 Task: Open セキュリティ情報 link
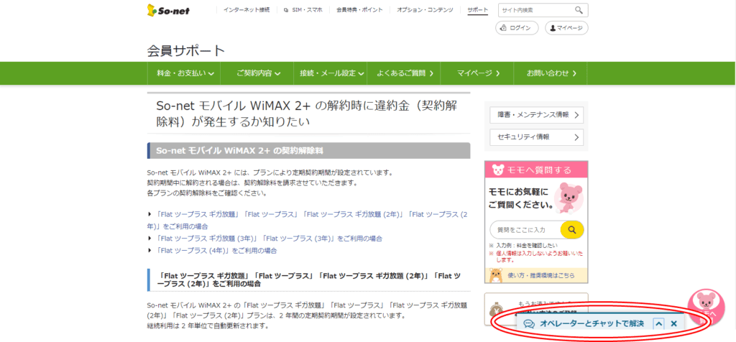(536, 137)
